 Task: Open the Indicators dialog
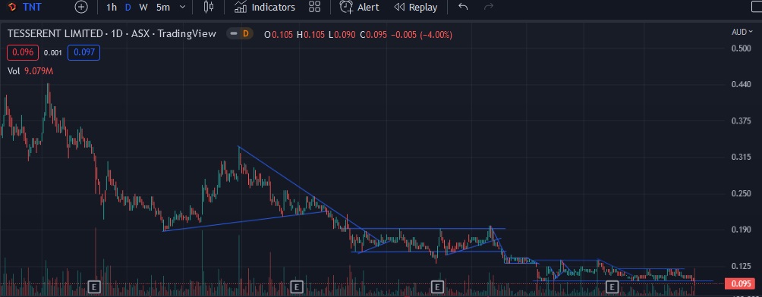click(x=264, y=8)
